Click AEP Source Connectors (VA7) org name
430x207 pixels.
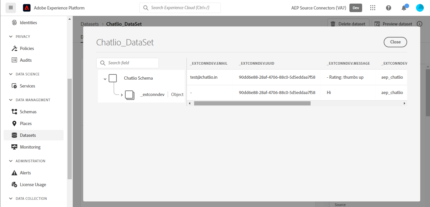coord(319,8)
